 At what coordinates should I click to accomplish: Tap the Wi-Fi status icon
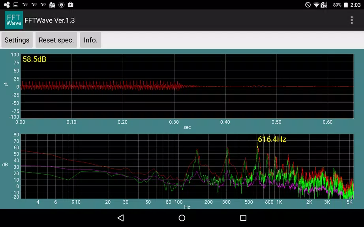coord(316,5)
